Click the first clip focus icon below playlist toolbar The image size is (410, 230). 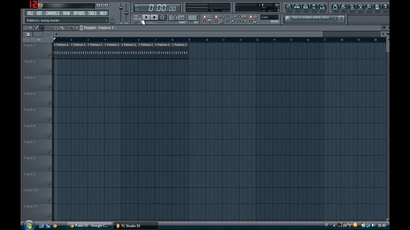click(28, 34)
